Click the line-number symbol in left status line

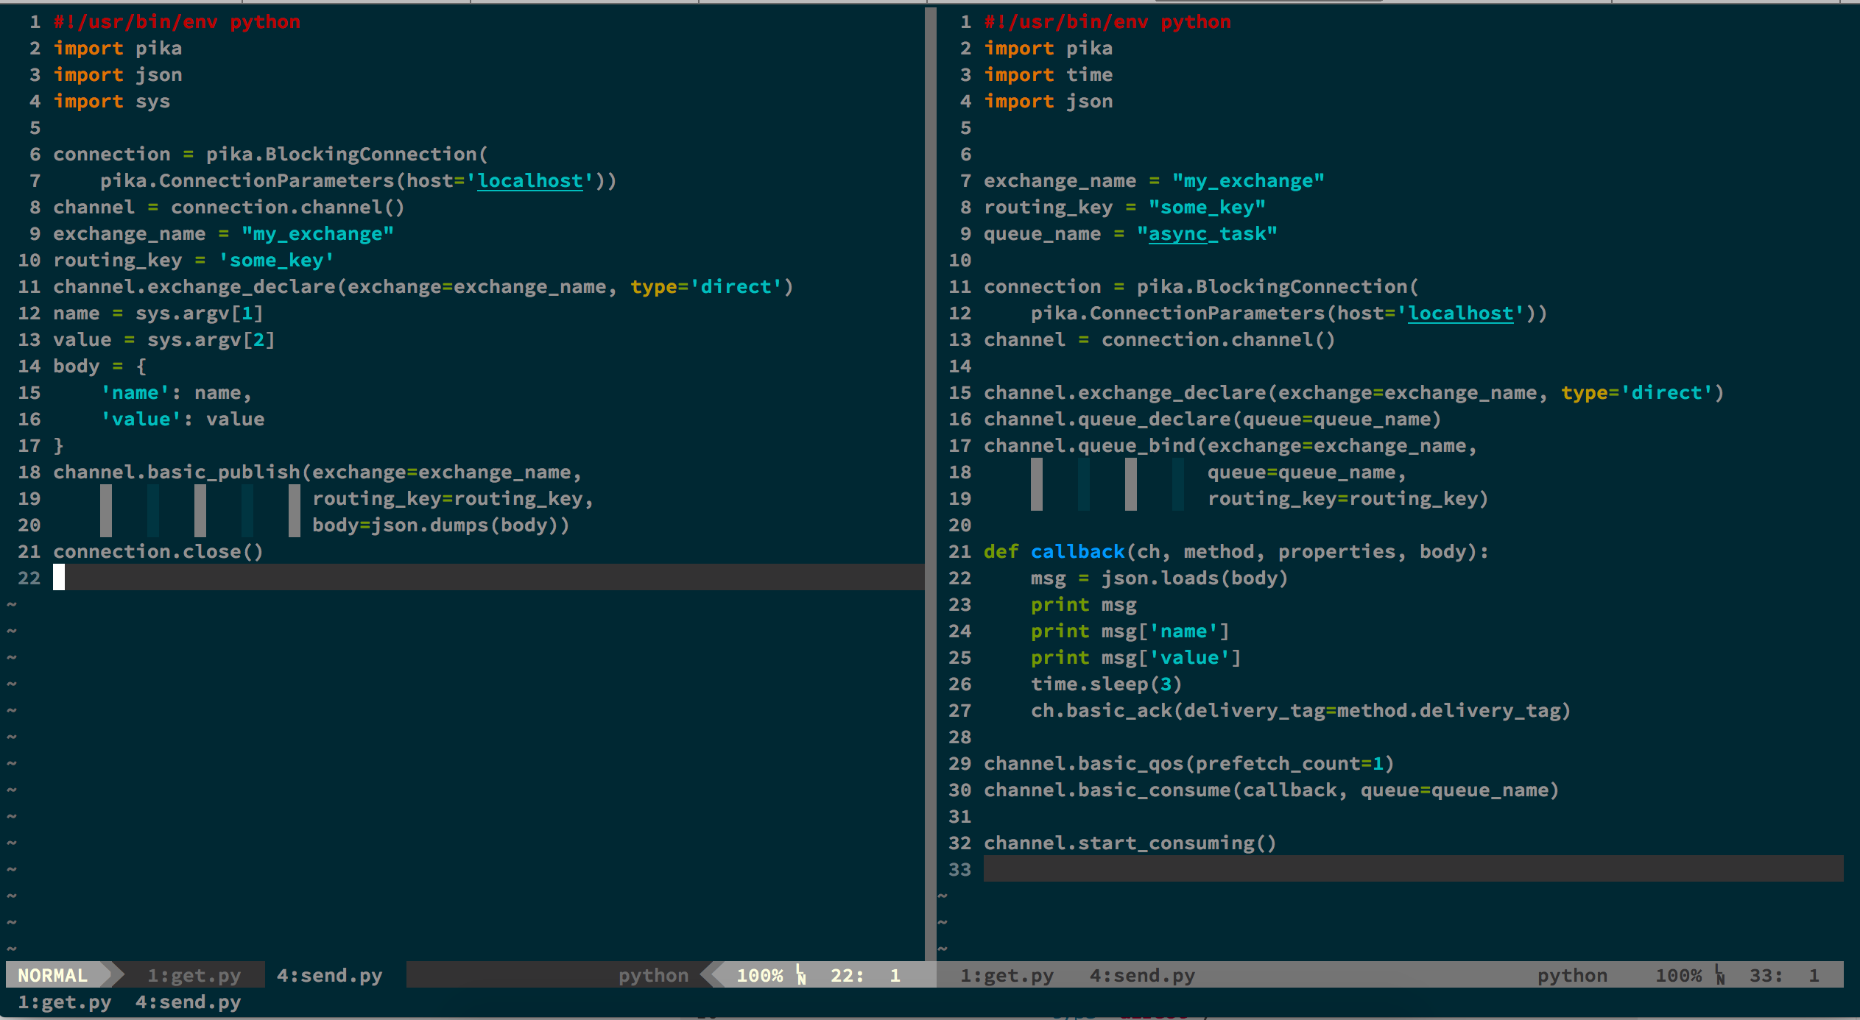pos(801,975)
